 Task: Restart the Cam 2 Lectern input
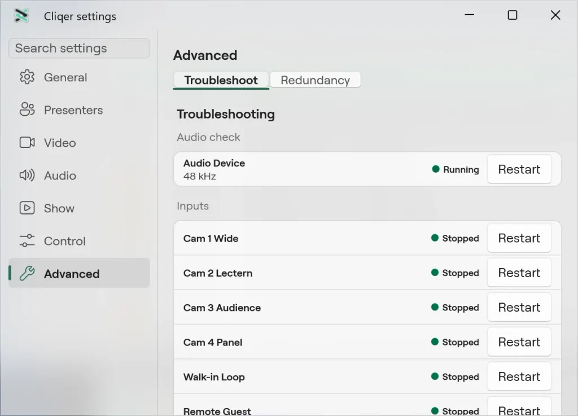[x=519, y=273]
